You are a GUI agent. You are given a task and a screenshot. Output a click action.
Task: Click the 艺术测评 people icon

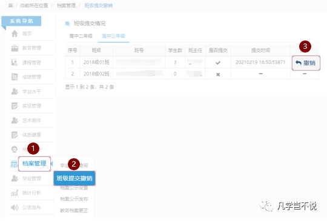click(x=15, y=120)
